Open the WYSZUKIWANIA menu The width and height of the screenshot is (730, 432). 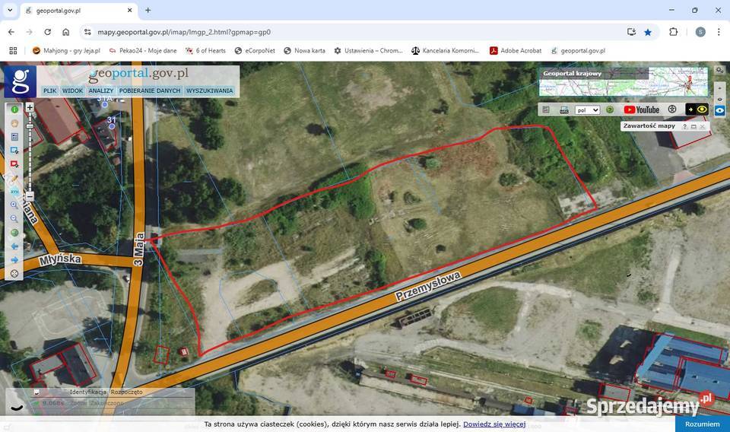click(x=210, y=91)
